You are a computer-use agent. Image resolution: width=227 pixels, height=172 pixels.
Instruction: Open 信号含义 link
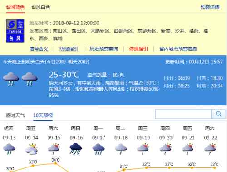[x=39, y=49]
